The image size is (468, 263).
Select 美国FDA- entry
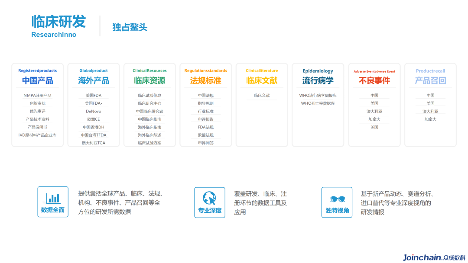94,103
